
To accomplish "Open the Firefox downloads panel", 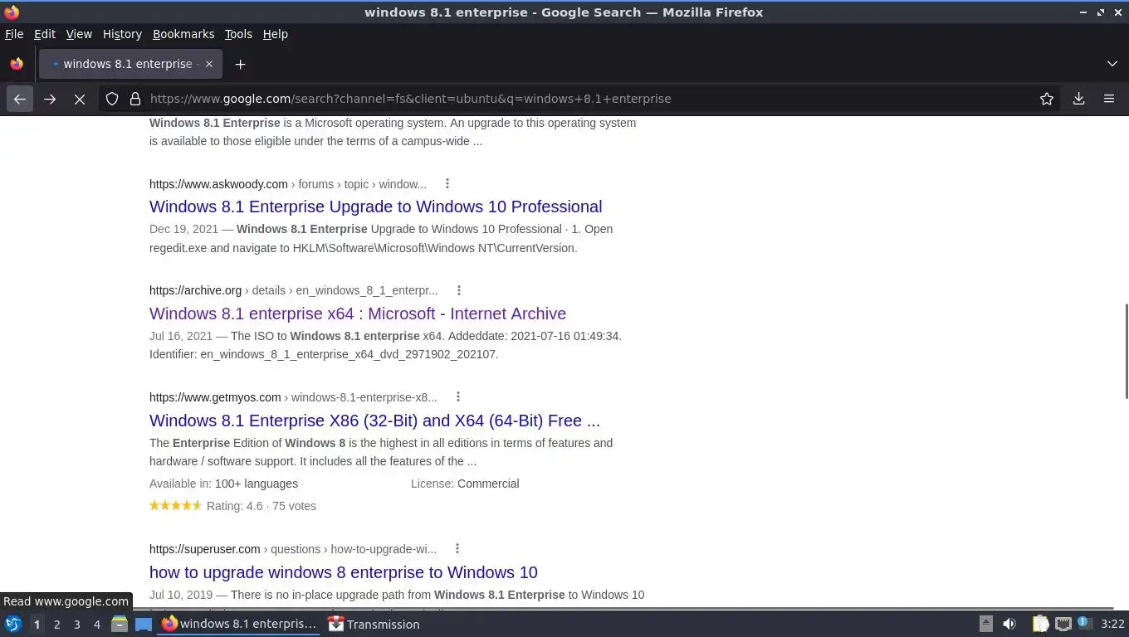I will coord(1078,99).
